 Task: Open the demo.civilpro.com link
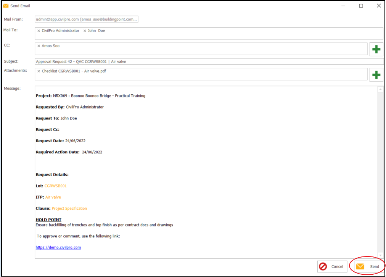pos(58,247)
